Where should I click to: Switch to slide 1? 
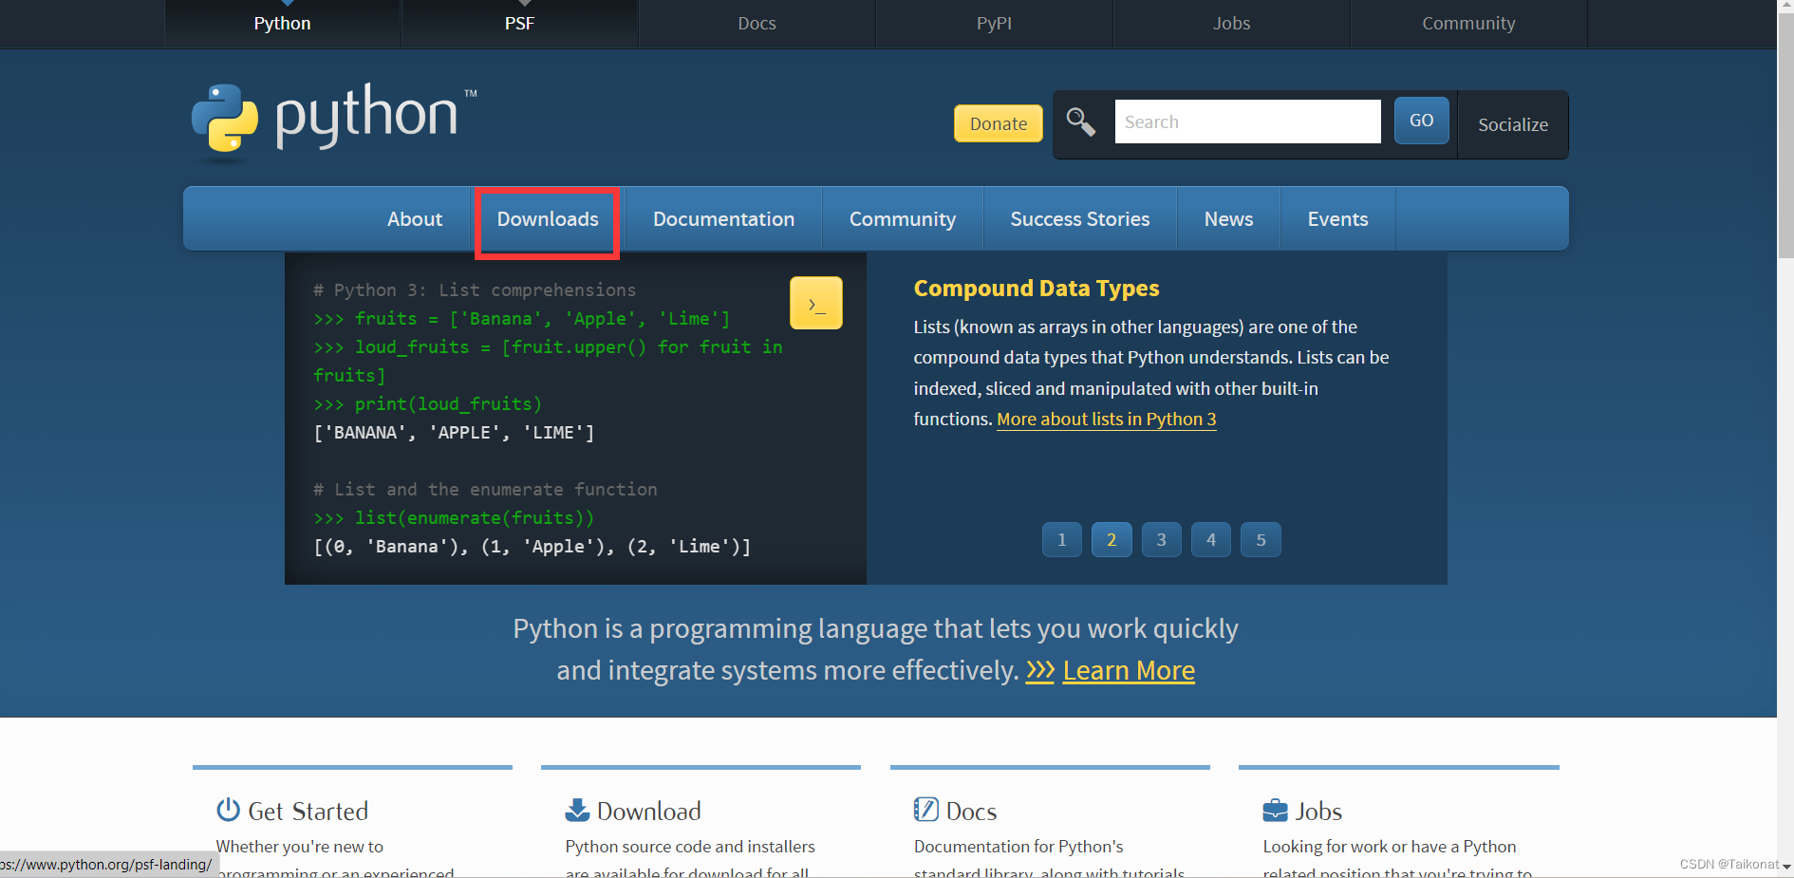point(1062,540)
